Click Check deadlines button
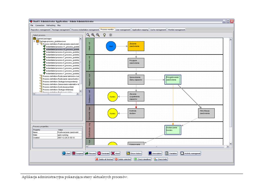The image size is (261, 196). click(x=143, y=159)
